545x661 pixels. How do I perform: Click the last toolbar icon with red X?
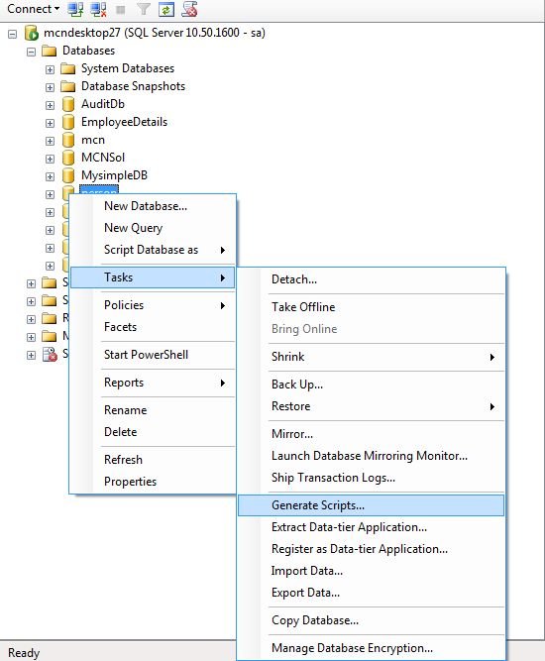[189, 9]
